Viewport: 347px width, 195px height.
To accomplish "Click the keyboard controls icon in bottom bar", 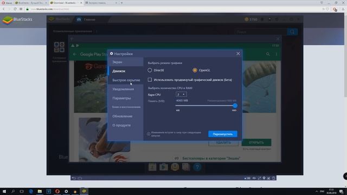I will (x=247, y=178).
